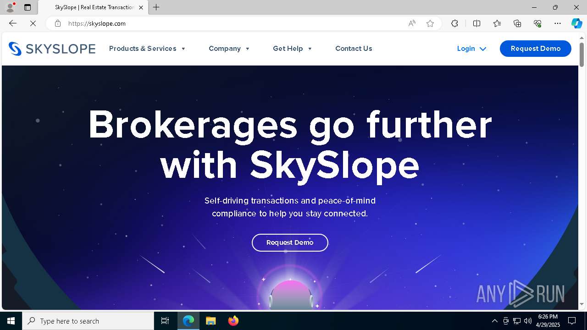Stop loading the page
This screenshot has width=587, height=330.
pyautogui.click(x=33, y=23)
